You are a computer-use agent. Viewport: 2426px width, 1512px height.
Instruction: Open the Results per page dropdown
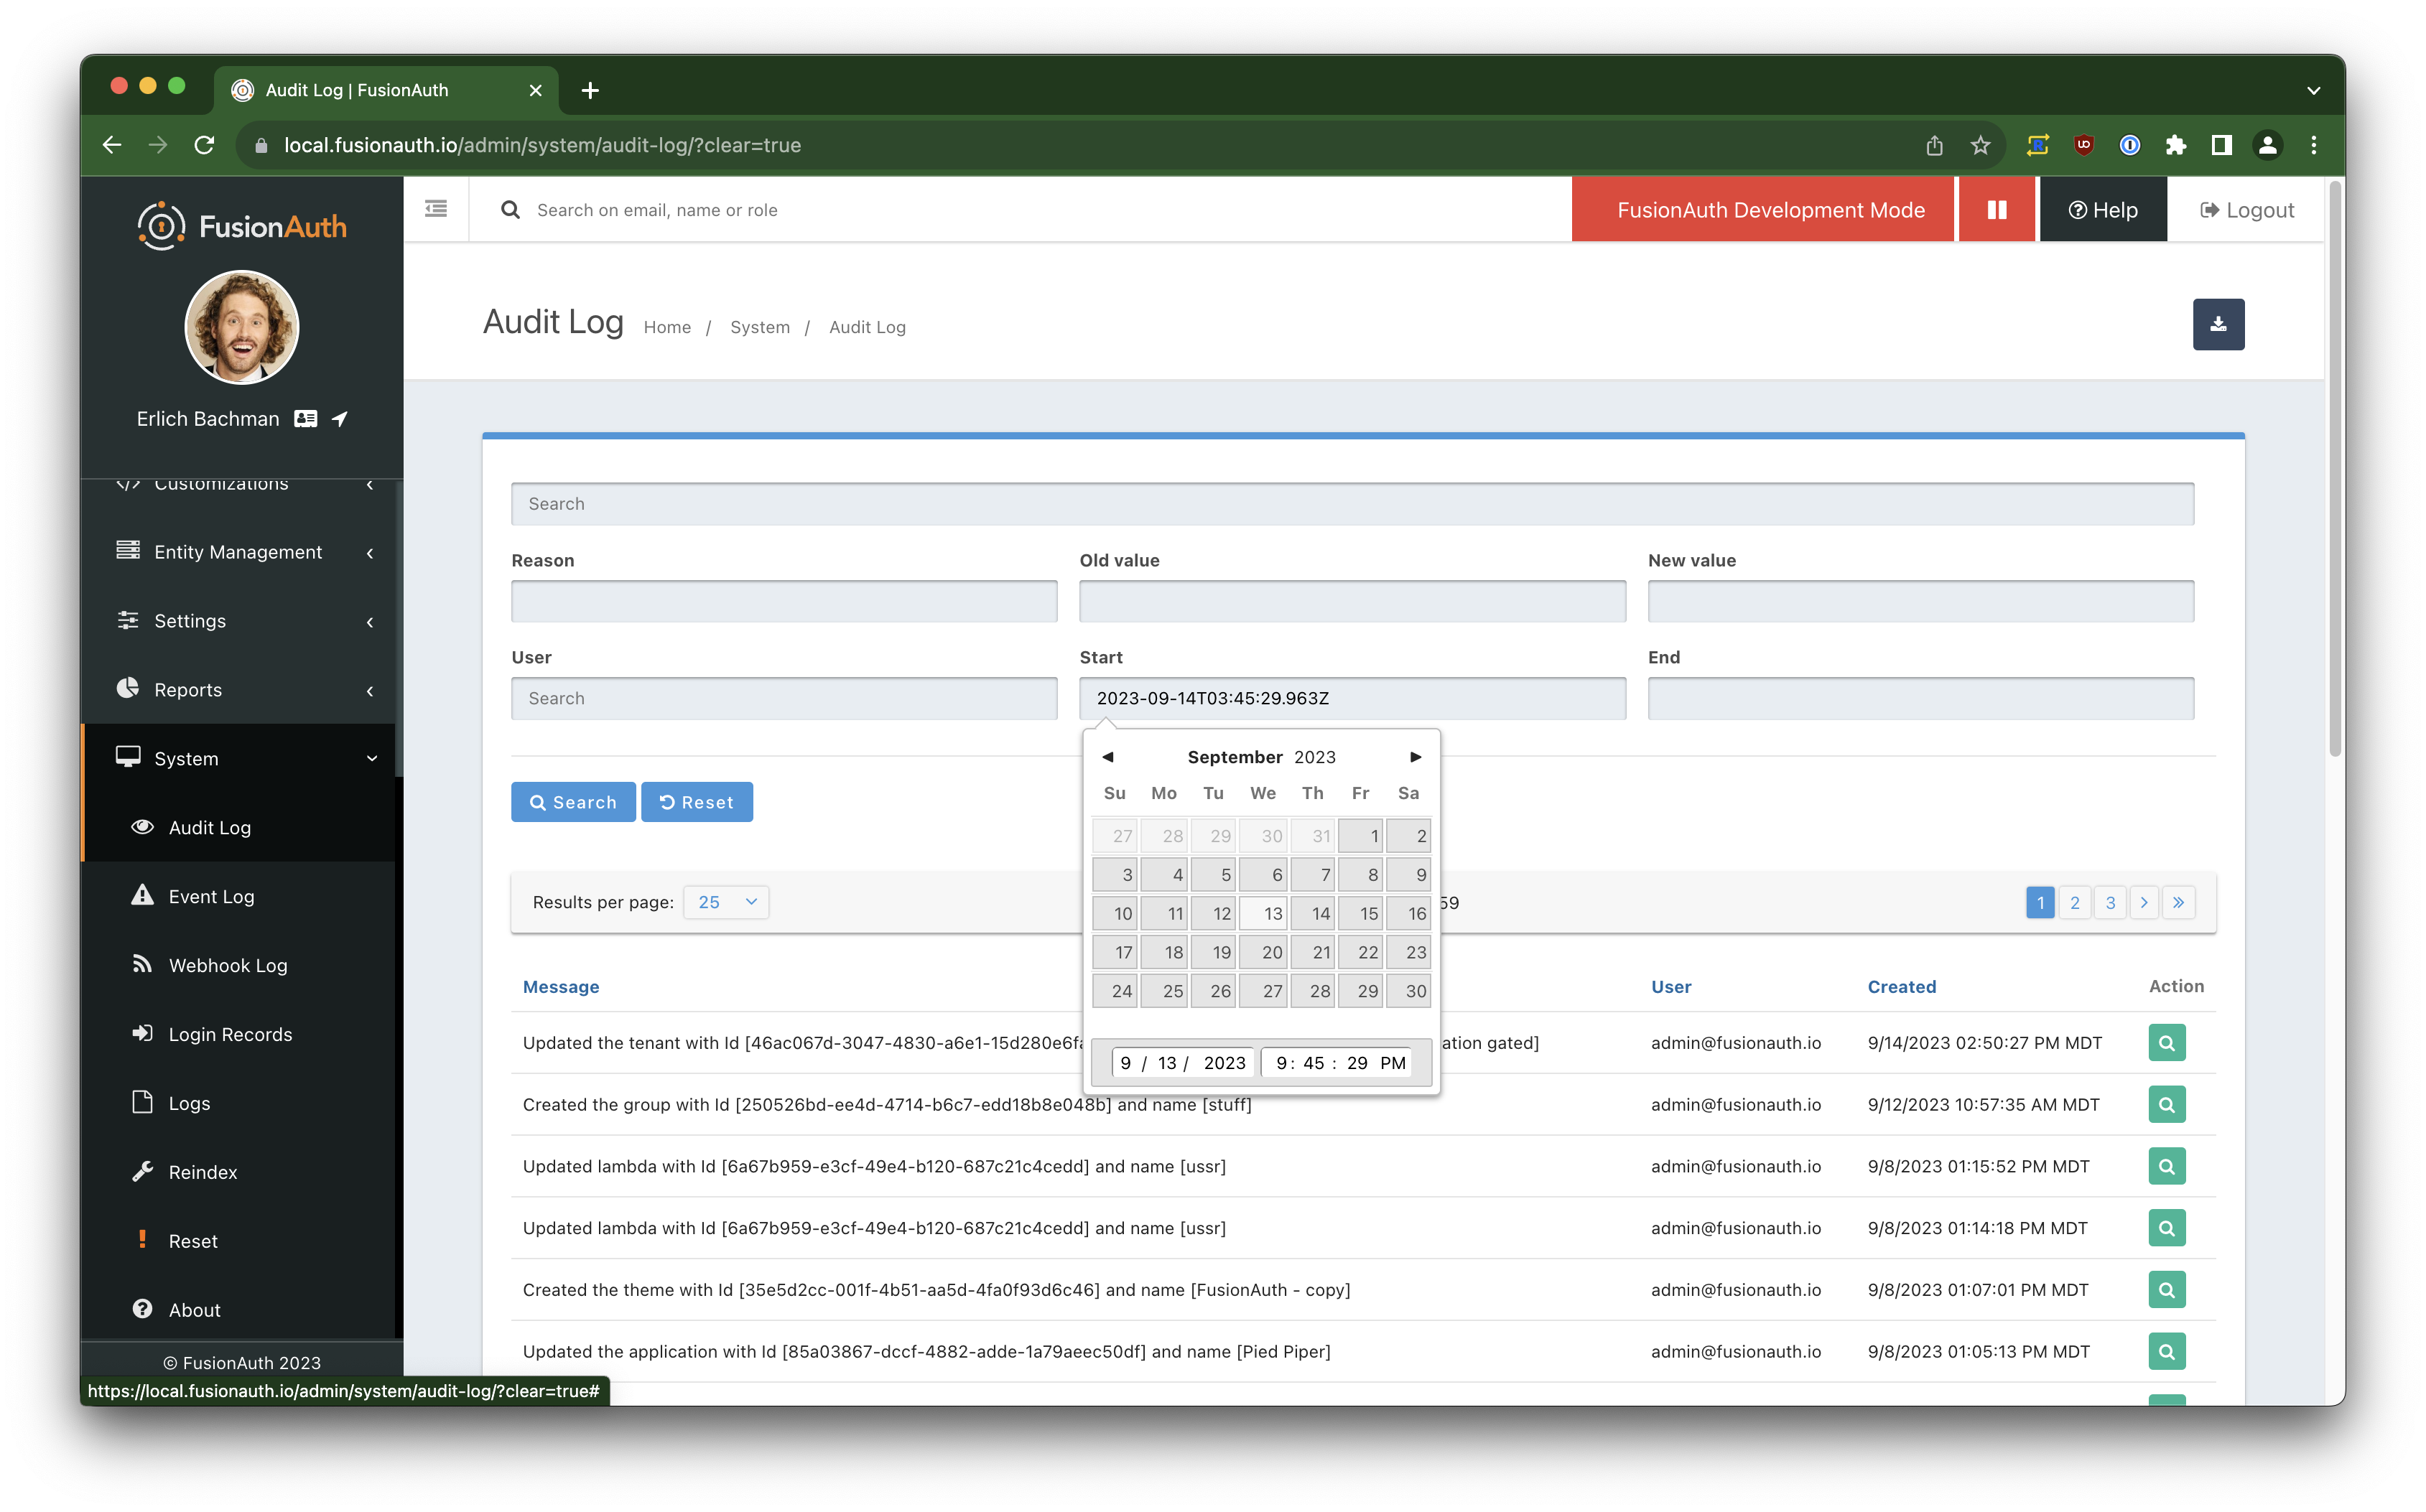725,901
